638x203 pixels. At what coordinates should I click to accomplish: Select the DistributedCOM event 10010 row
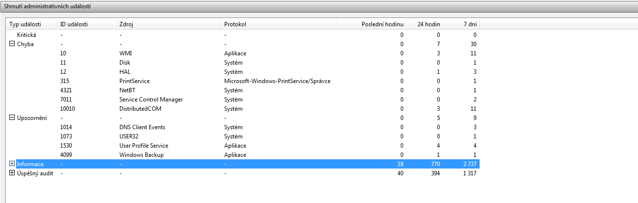click(140, 109)
